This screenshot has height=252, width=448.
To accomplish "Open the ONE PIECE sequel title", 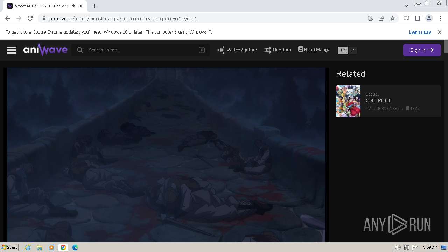I will (378, 100).
